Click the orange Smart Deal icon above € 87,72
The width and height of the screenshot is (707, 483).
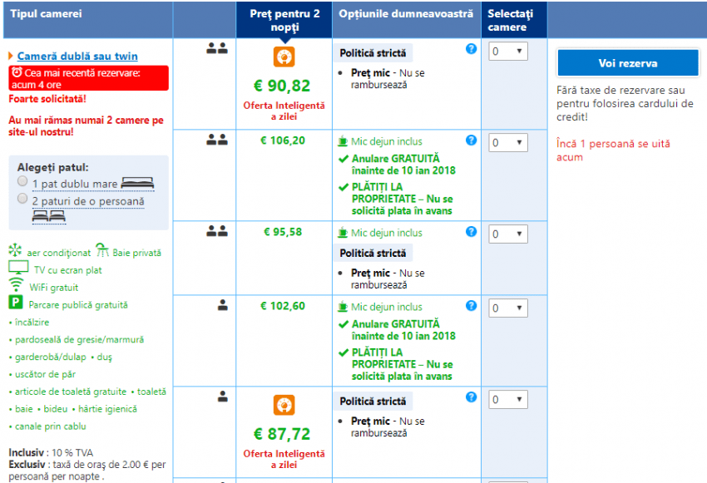pyautogui.click(x=284, y=405)
